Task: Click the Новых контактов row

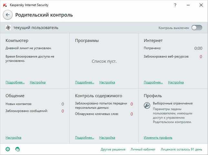Action: click(35, 104)
